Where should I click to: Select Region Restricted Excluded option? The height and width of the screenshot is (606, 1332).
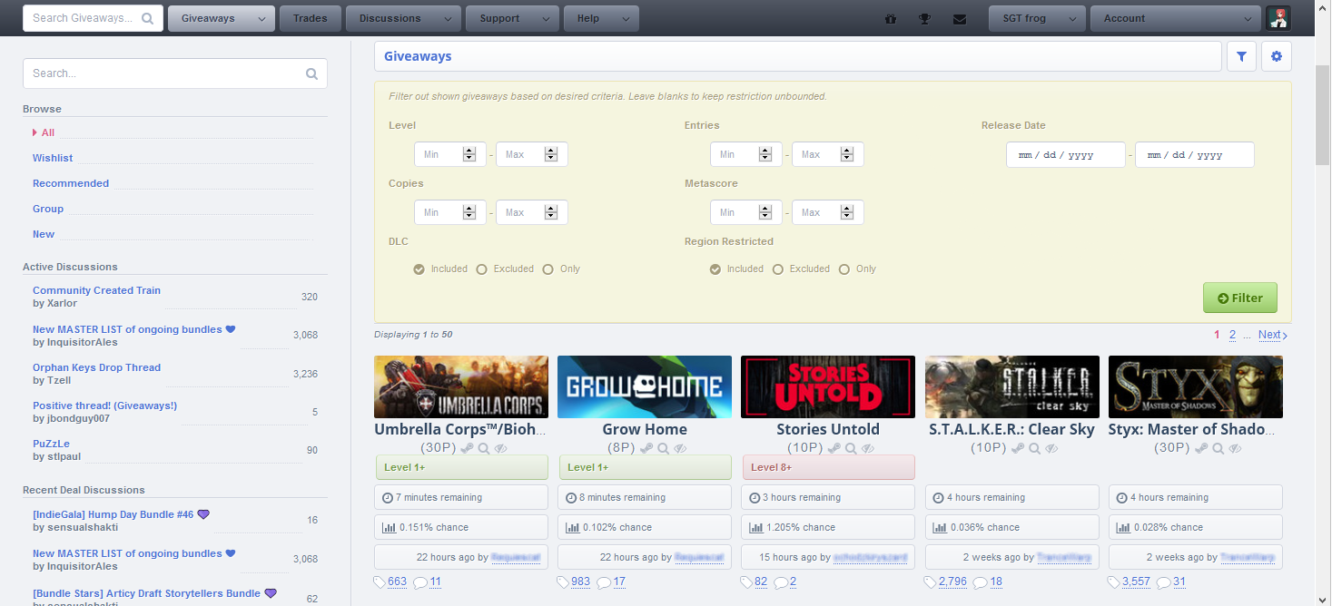778,269
